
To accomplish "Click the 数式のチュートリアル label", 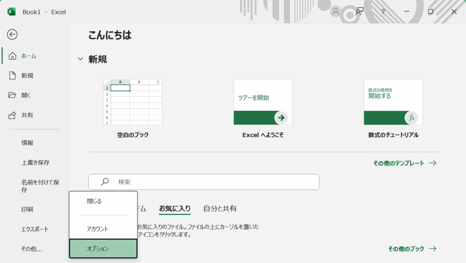I will click(x=393, y=135).
